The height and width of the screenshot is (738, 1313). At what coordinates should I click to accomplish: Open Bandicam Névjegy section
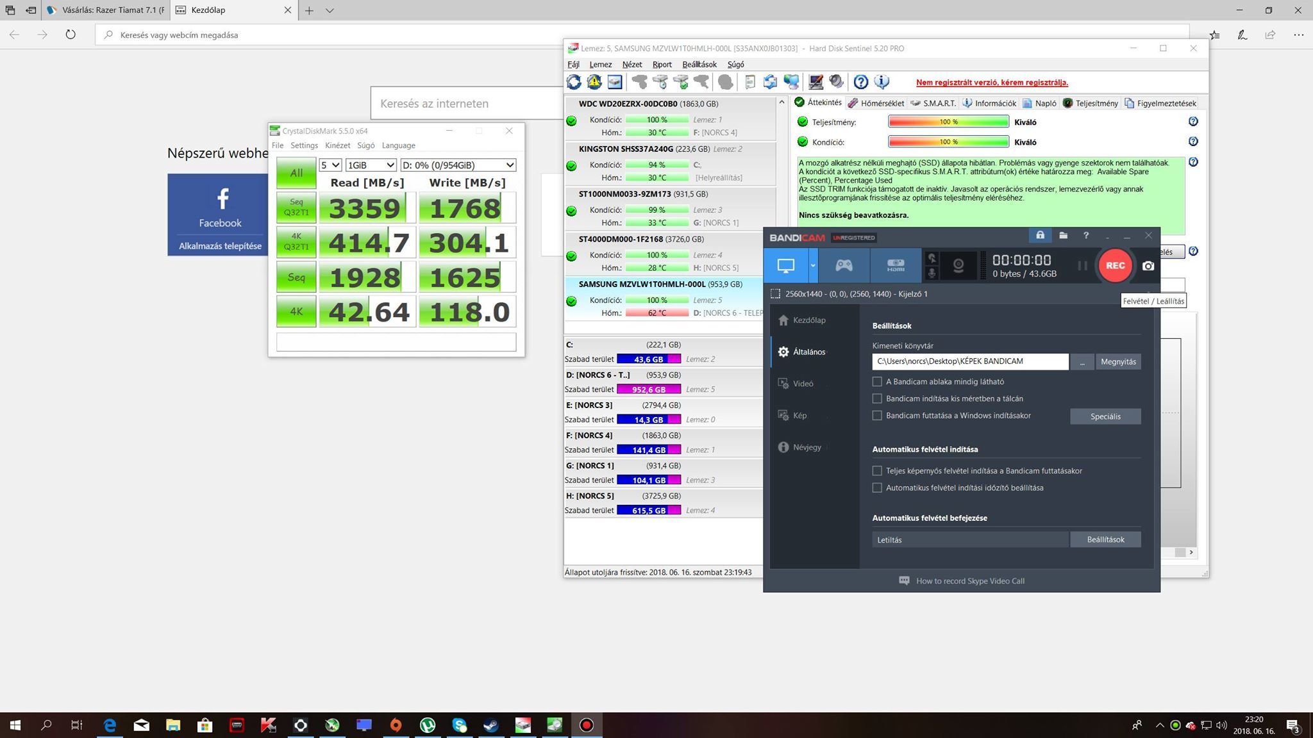click(x=807, y=447)
